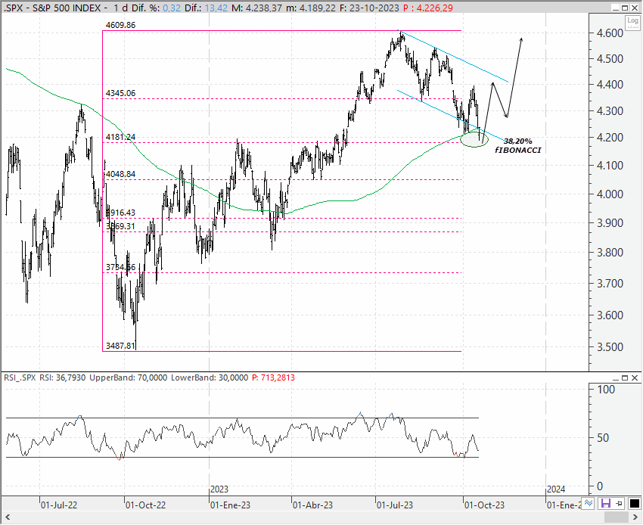Image resolution: width=643 pixels, height=525 pixels.
Task: Click the UpperBand: 70,0000 label
Action: click(x=129, y=377)
